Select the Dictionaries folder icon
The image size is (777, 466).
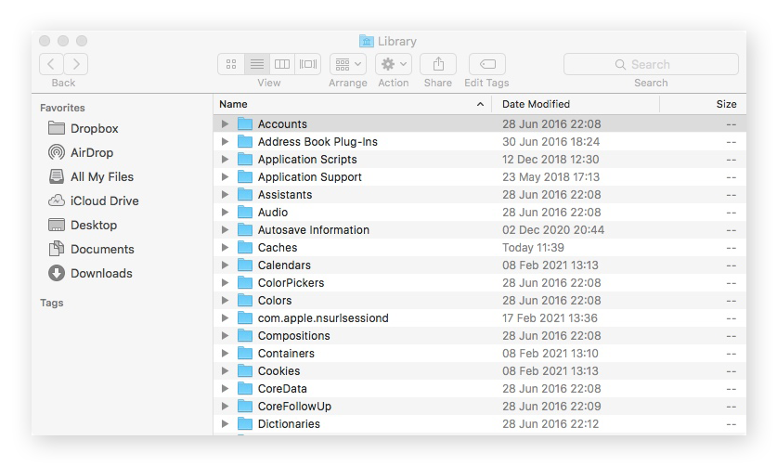click(245, 424)
